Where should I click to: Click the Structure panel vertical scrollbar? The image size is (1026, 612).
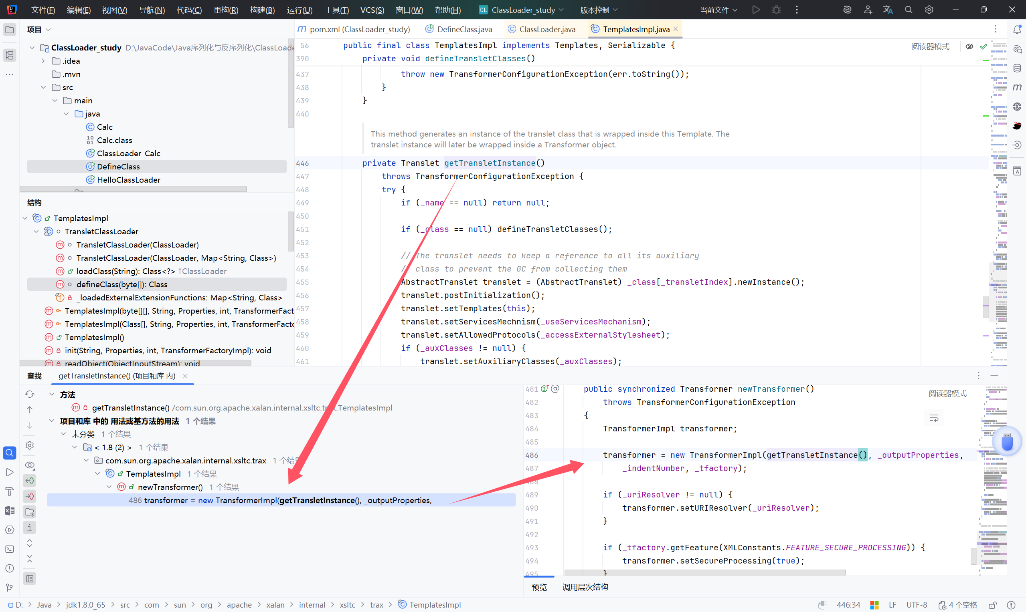point(291,231)
